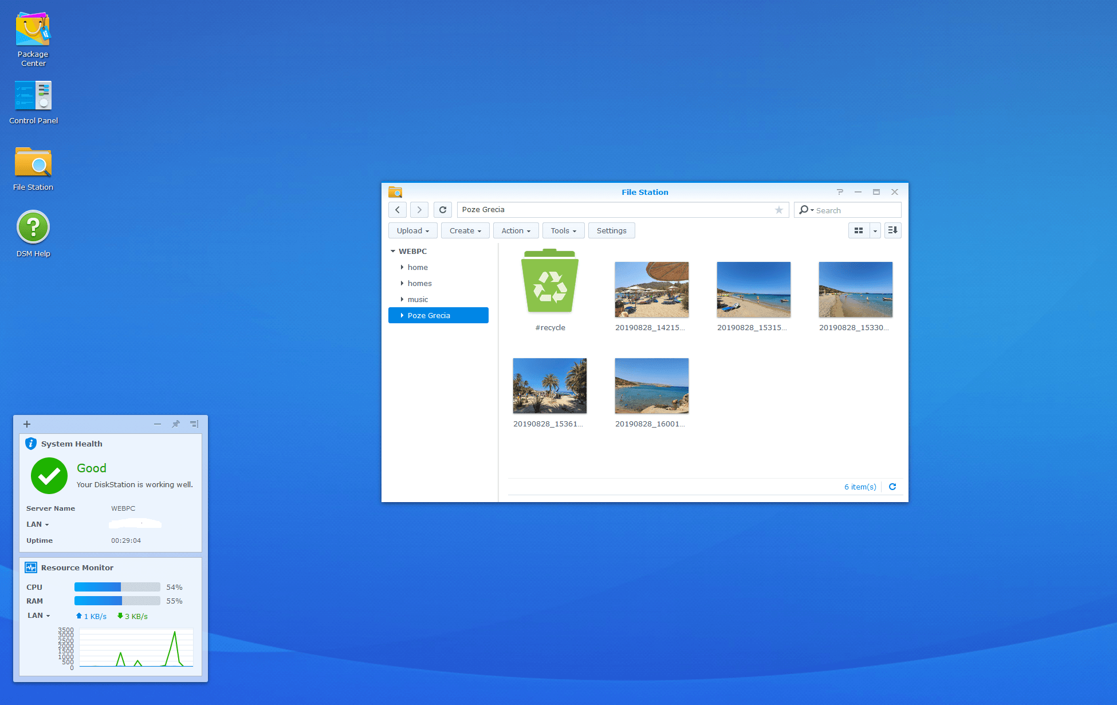The height and width of the screenshot is (705, 1117).
Task: Add a widget with the plus icon
Action: (27, 424)
